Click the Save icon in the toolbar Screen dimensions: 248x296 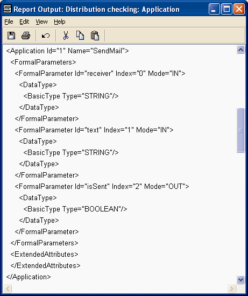click(x=11, y=36)
